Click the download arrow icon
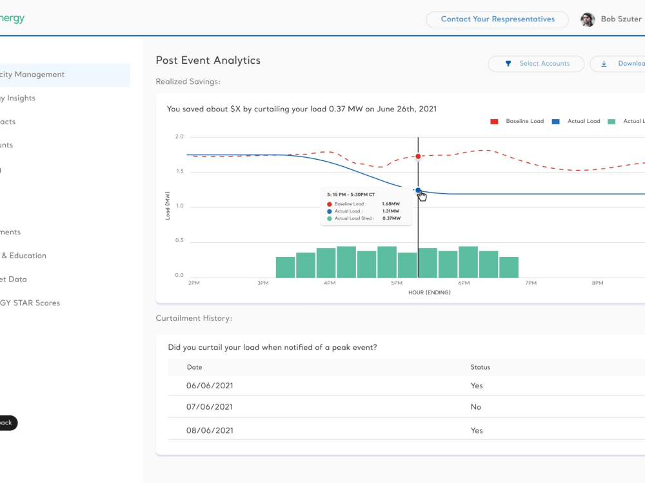The image size is (645, 483). click(x=604, y=64)
